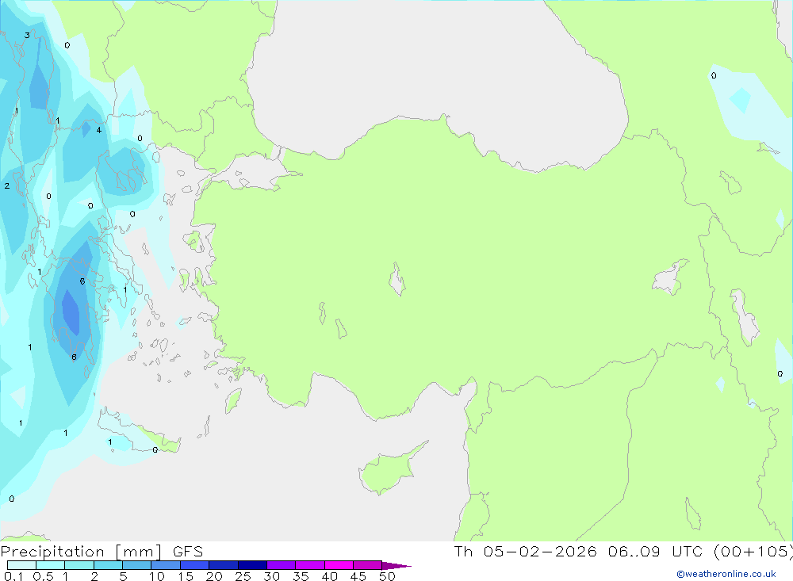This screenshot has width=793, height=581.
Task: Click the "5" legend scale label
Action: [x=123, y=576]
